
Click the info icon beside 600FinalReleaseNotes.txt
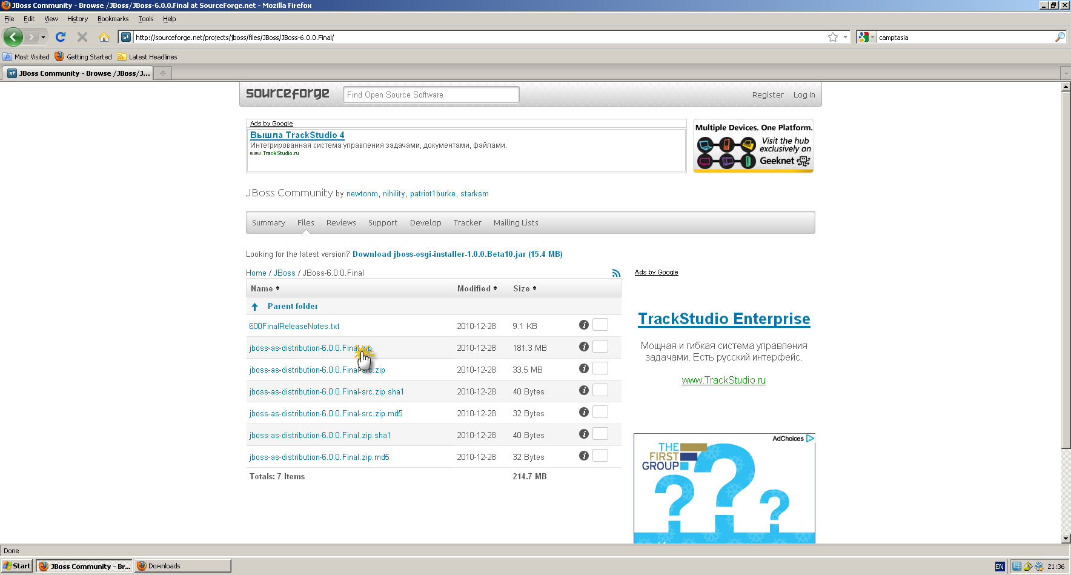click(583, 326)
